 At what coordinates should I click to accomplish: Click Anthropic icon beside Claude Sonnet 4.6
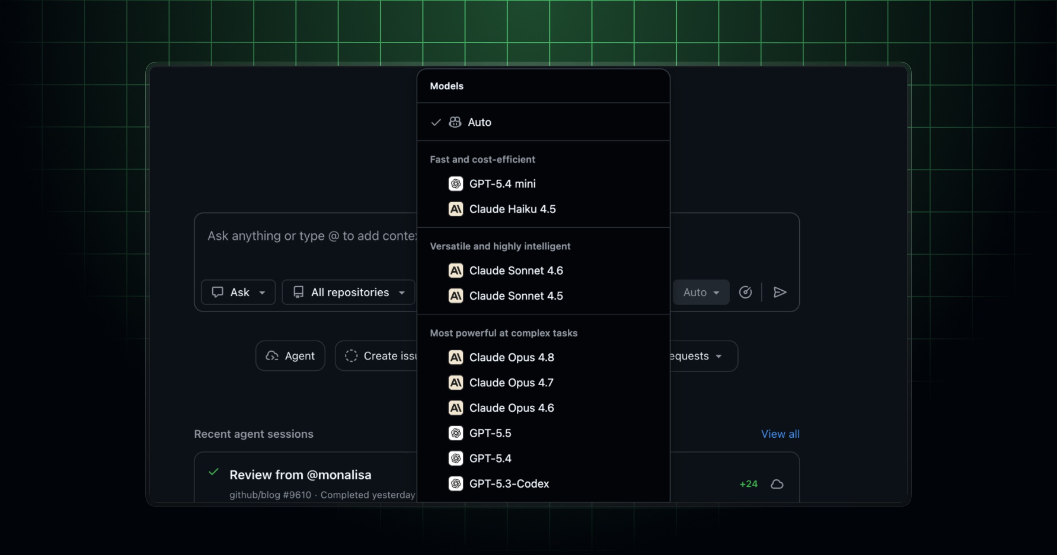(456, 270)
